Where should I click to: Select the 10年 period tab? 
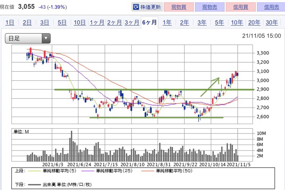237,22
